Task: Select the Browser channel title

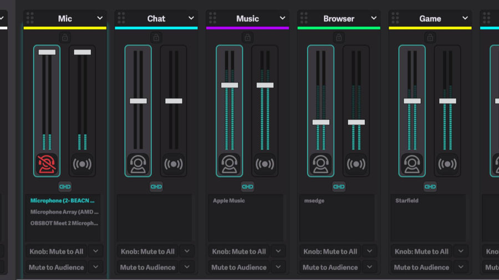Action: coord(339,18)
